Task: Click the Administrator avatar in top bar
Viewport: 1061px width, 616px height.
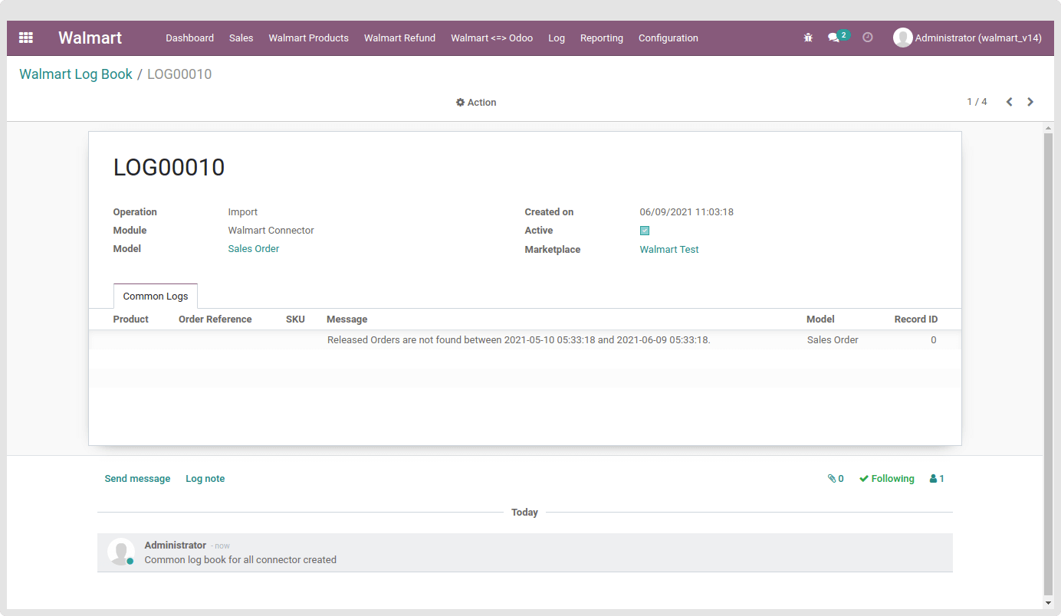Action: pyautogui.click(x=902, y=38)
